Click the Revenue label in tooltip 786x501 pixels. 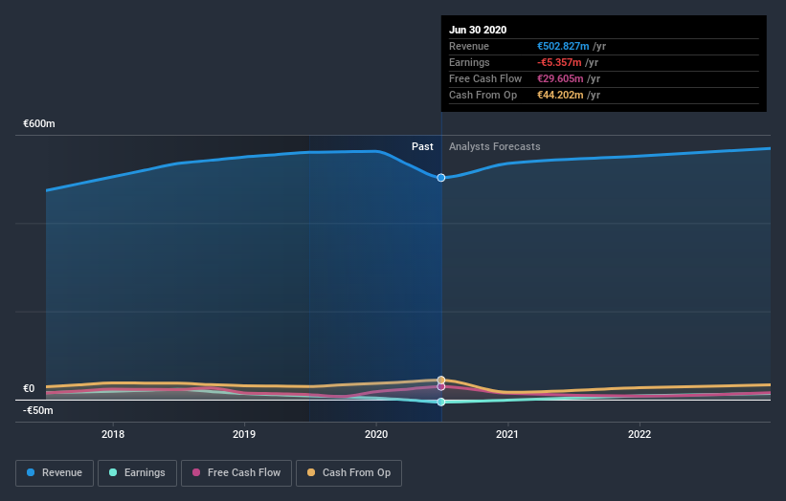tap(469, 46)
